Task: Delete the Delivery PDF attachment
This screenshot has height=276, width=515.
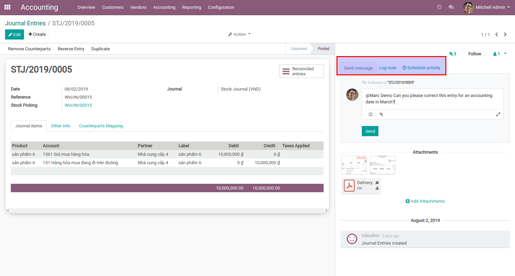Action: point(377,183)
